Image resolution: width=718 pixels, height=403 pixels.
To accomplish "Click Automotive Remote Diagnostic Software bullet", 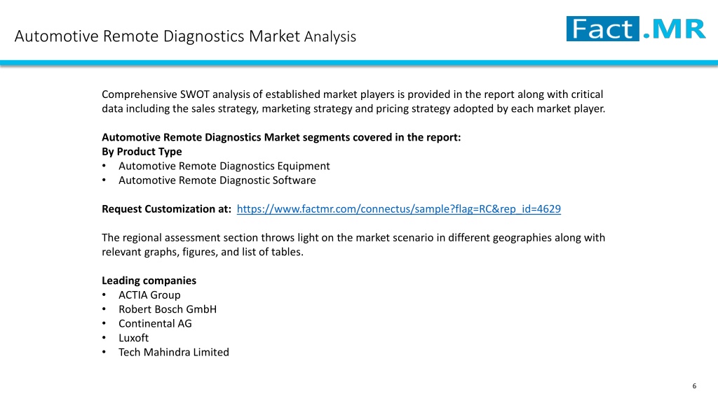I will pos(217,181).
